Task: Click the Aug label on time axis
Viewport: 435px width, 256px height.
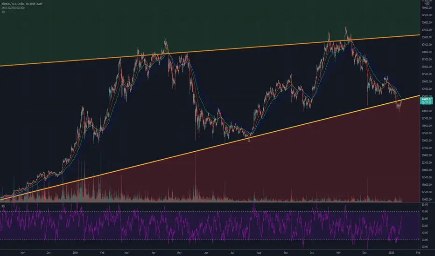Action: 259,253
